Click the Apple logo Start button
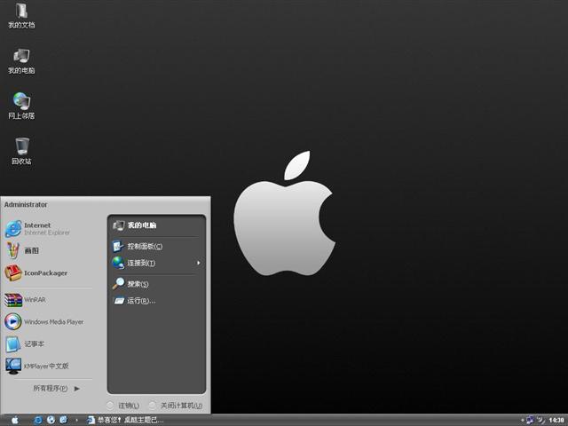 [14, 420]
